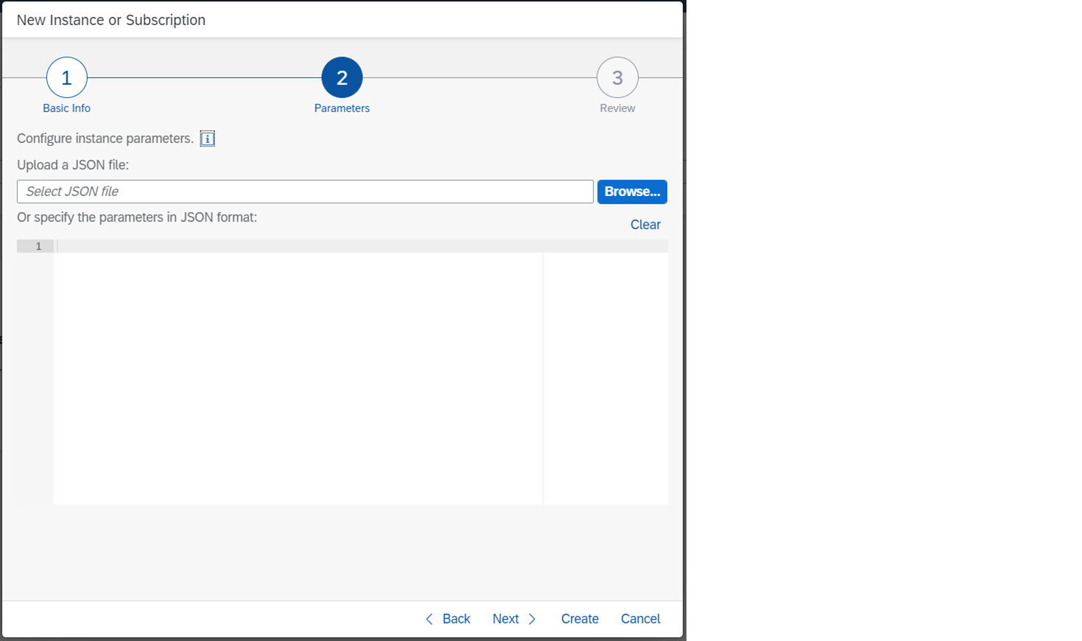Click 'Or specify the parameters in JSON format:' text
Screen dimensions: 1082x641
point(137,217)
